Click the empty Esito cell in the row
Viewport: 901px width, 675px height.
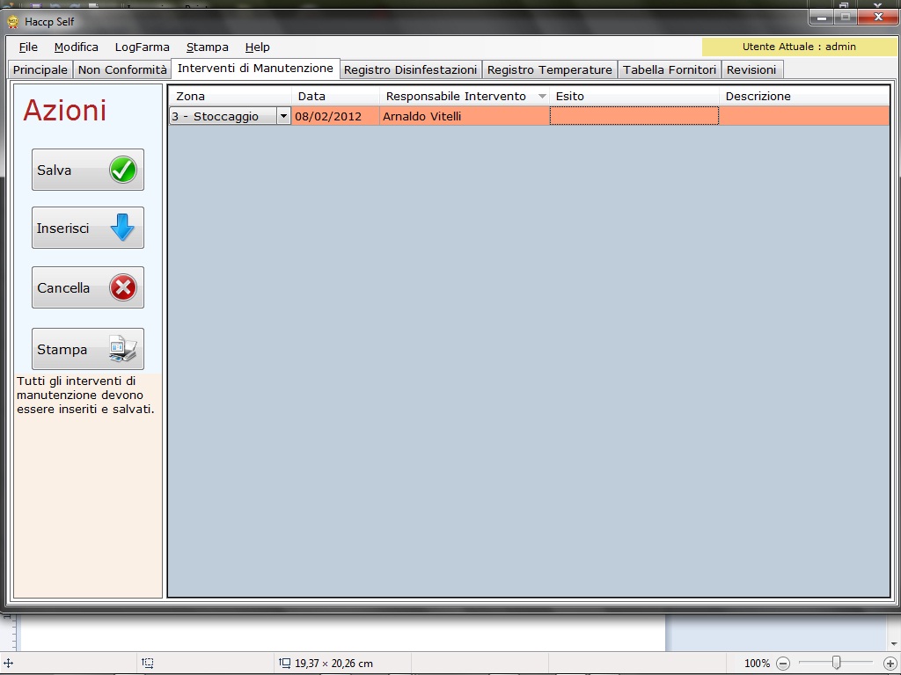[x=634, y=116]
